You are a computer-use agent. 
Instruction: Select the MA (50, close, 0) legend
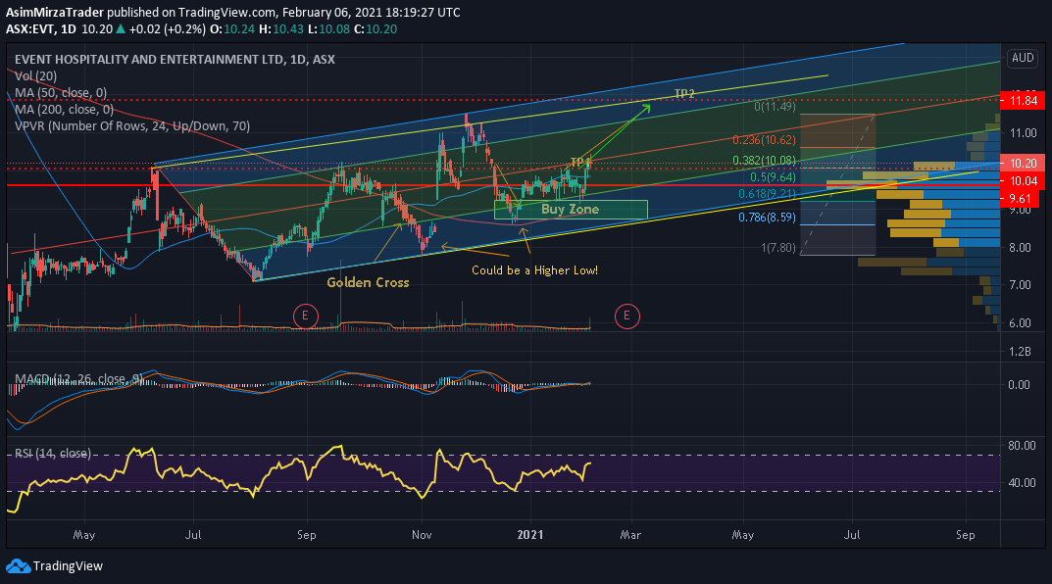(61, 93)
